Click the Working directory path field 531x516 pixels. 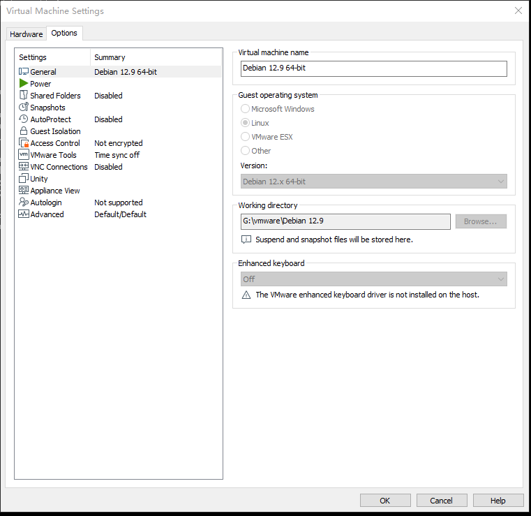click(x=345, y=221)
